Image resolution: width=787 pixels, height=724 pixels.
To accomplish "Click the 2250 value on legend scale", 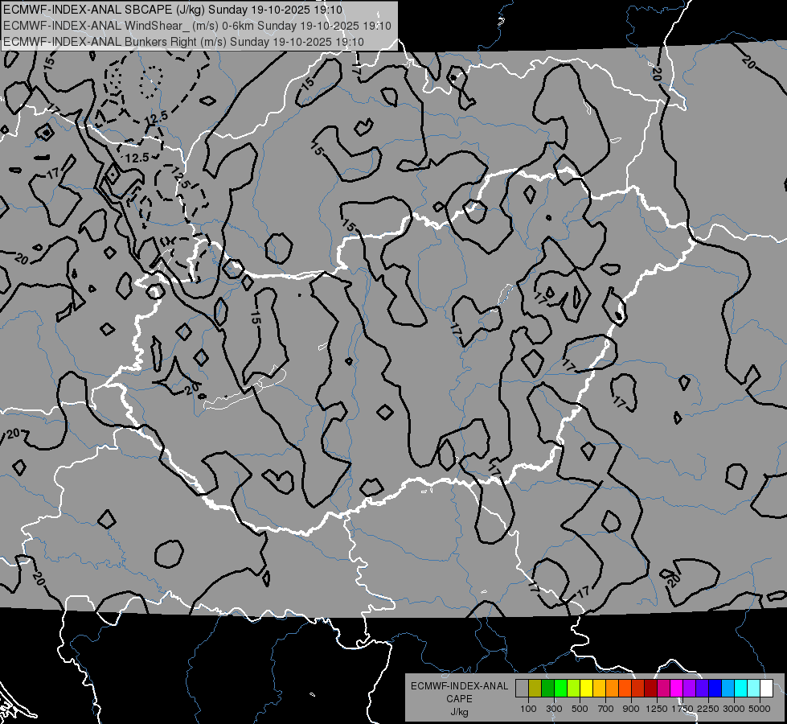I will point(708,709).
